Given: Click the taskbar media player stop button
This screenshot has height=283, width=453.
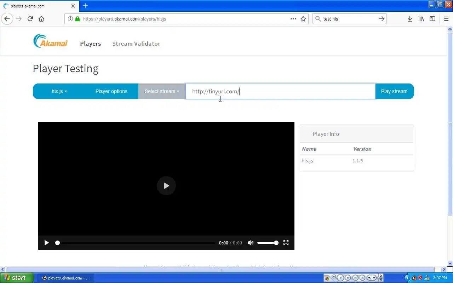Looking at the screenshot, I should tap(348, 278).
